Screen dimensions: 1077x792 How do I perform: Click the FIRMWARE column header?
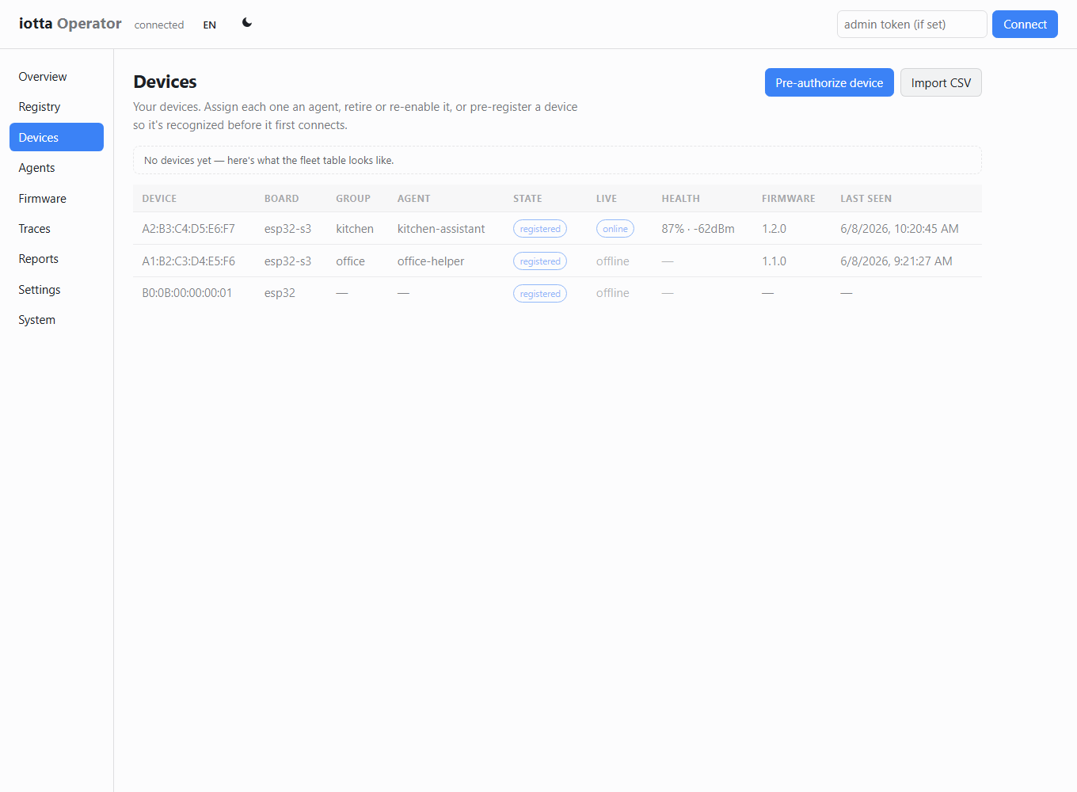click(789, 199)
